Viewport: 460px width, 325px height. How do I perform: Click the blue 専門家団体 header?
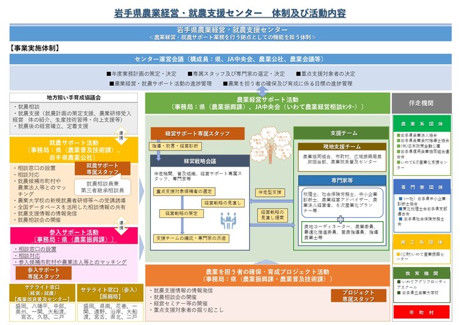(422, 187)
